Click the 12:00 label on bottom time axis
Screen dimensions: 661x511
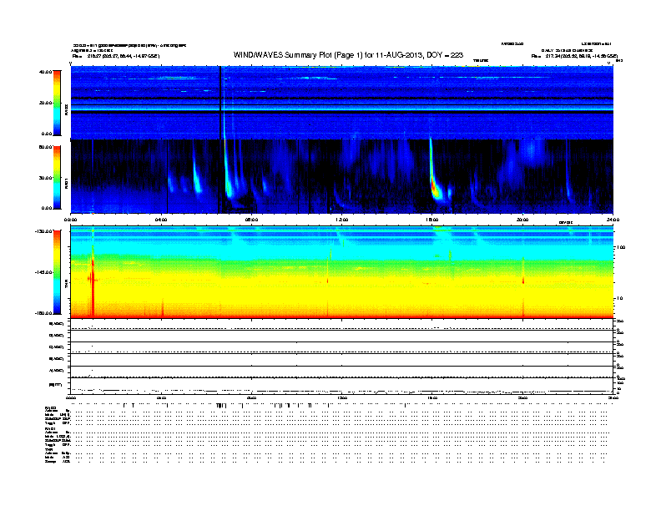coord(342,397)
